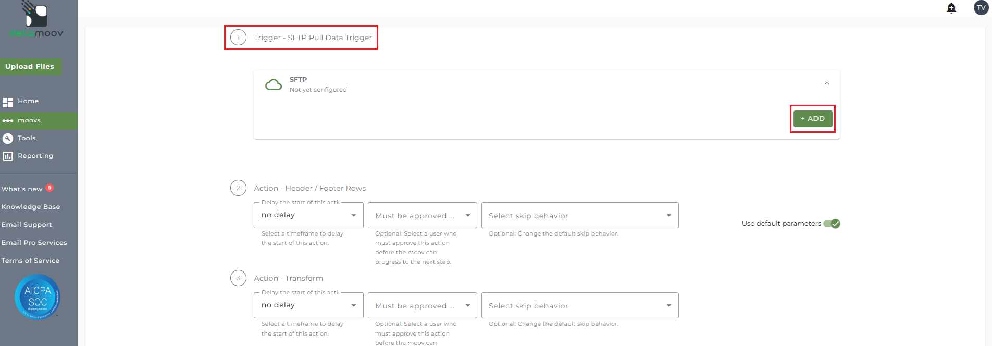Click step 1 circle for Trigger
This screenshot has width=992, height=346.
tap(239, 38)
